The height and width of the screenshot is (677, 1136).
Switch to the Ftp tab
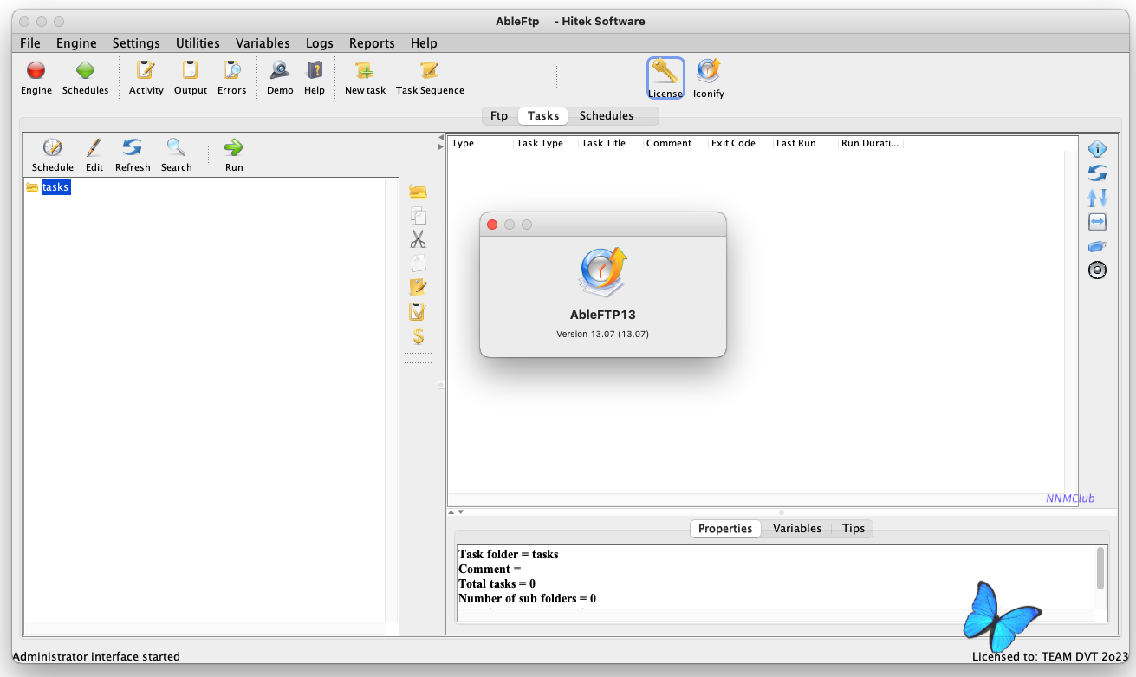[x=499, y=116]
